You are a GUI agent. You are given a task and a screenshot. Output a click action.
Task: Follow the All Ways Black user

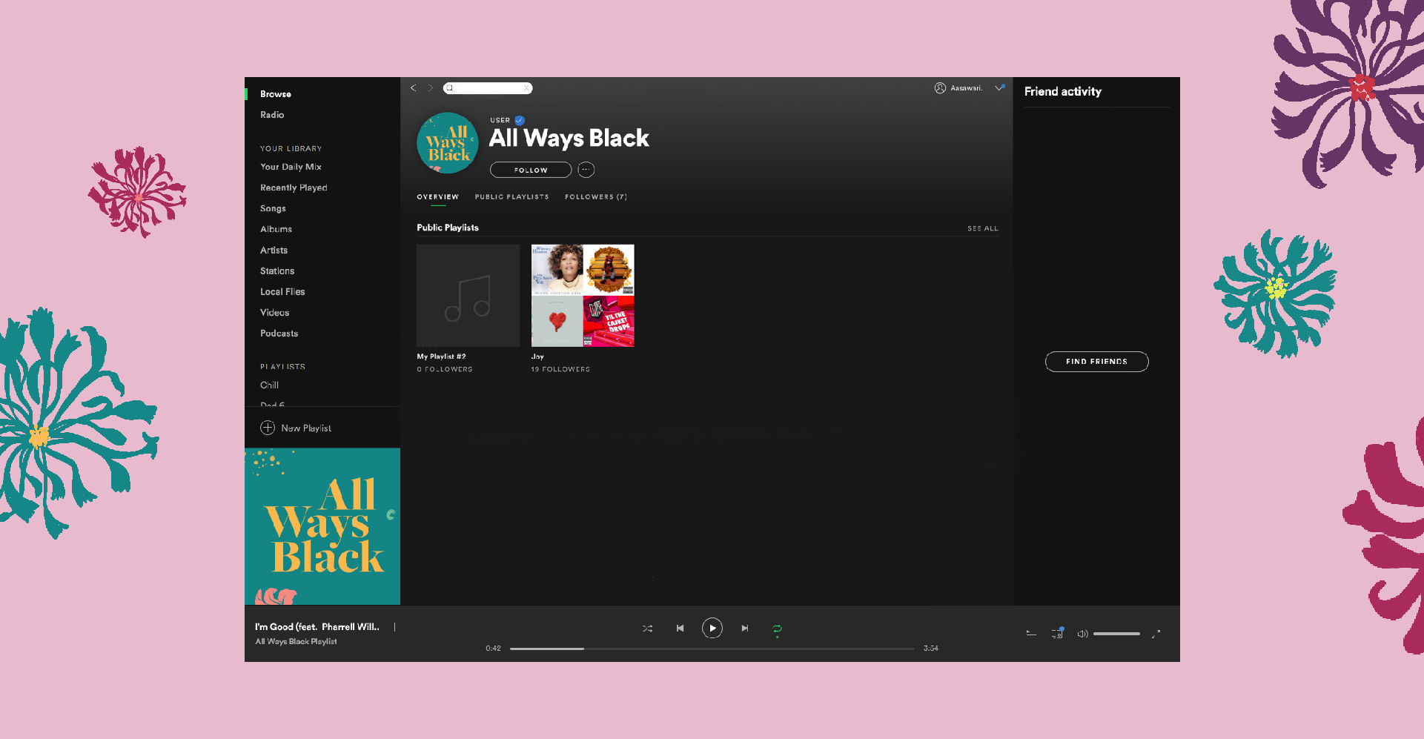[x=531, y=170]
